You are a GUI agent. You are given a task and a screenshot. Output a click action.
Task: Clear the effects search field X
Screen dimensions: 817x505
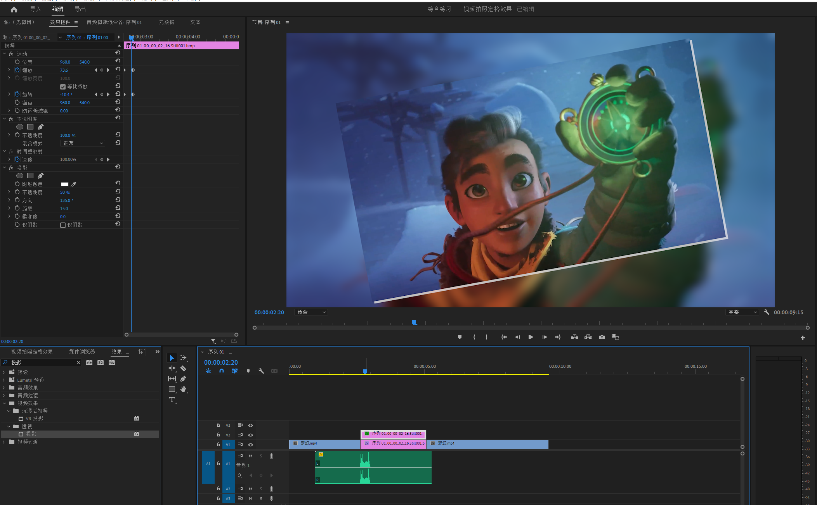[x=78, y=362]
